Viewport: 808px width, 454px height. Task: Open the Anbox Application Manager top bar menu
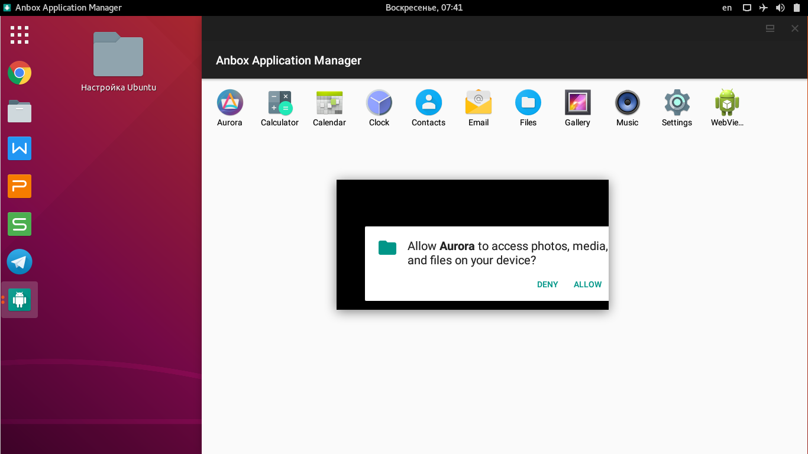62,8
